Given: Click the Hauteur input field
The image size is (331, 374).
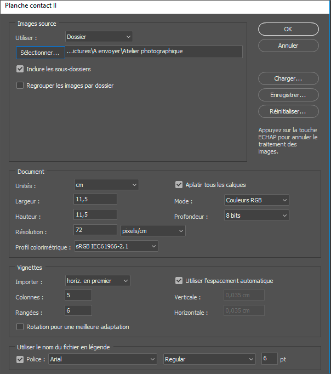Looking at the screenshot, I should pos(95,215).
